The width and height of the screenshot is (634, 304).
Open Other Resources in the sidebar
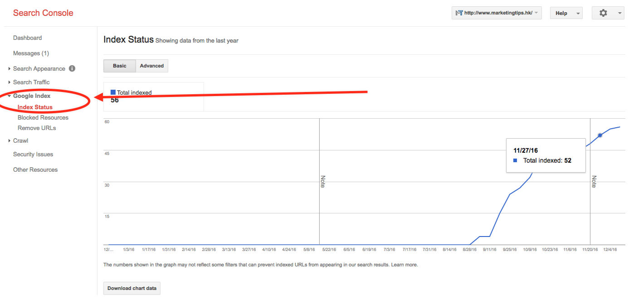click(35, 170)
